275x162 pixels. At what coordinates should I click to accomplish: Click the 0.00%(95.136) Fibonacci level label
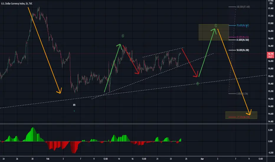(242, 94)
